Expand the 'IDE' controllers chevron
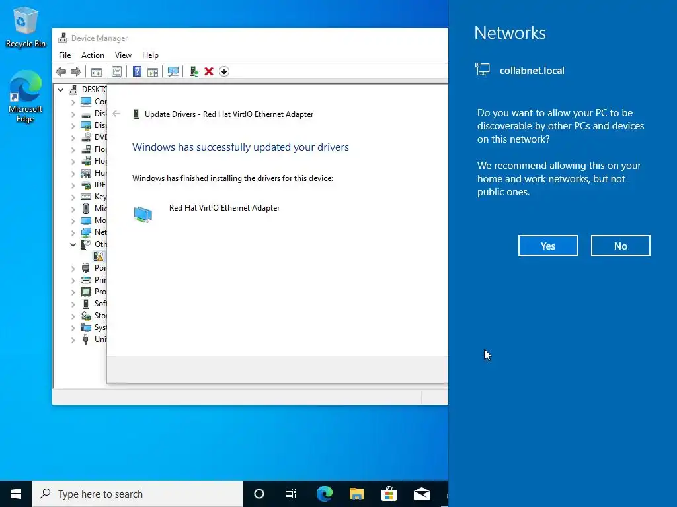677x507 pixels. 73,186
